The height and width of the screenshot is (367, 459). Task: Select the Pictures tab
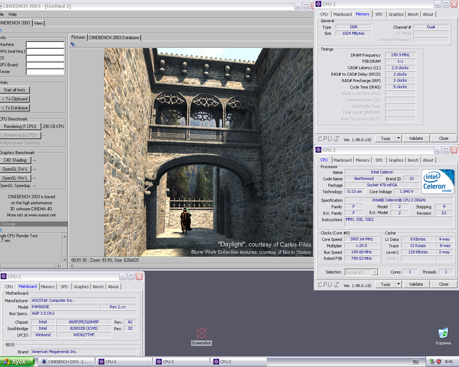click(x=78, y=37)
